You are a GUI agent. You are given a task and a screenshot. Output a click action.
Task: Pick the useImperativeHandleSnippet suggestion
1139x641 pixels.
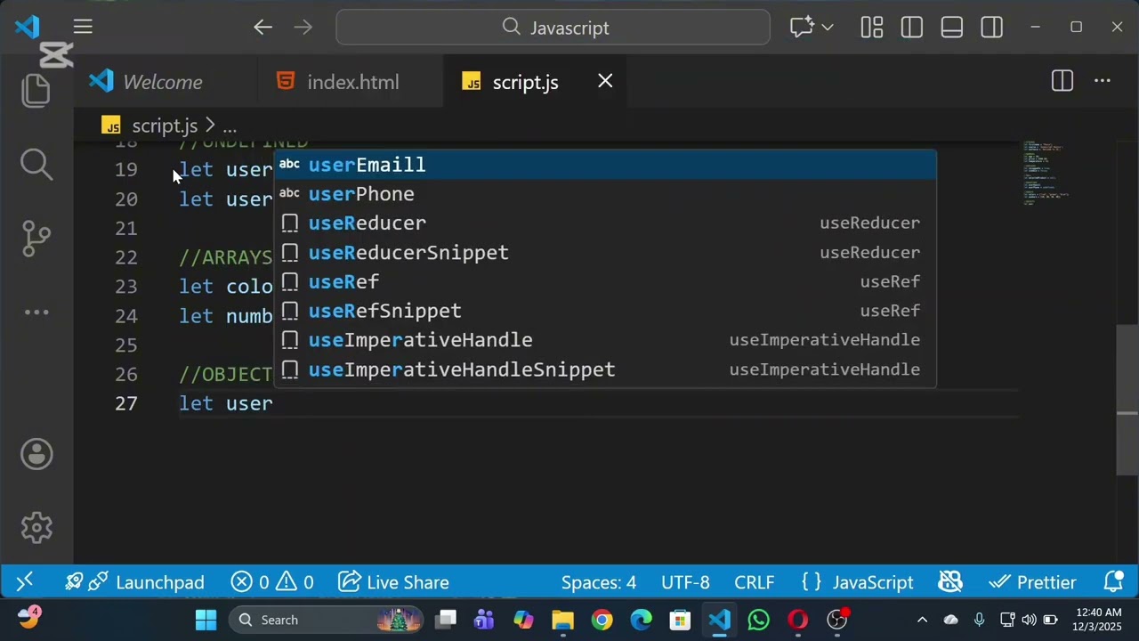coord(605,369)
